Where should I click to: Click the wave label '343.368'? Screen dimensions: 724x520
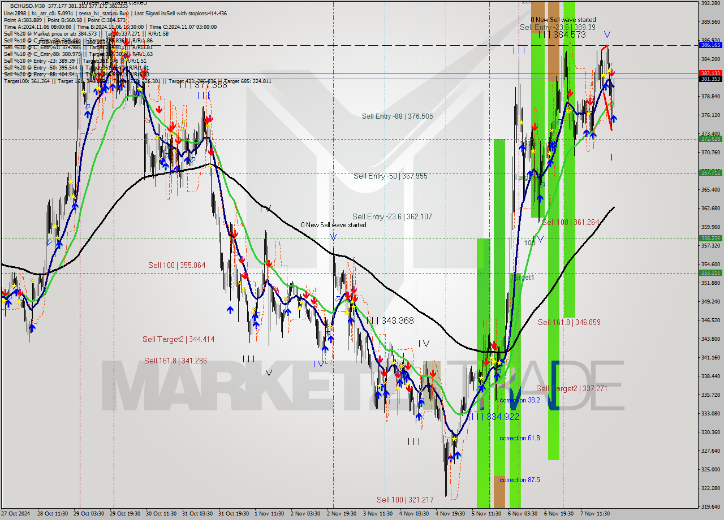click(x=398, y=320)
